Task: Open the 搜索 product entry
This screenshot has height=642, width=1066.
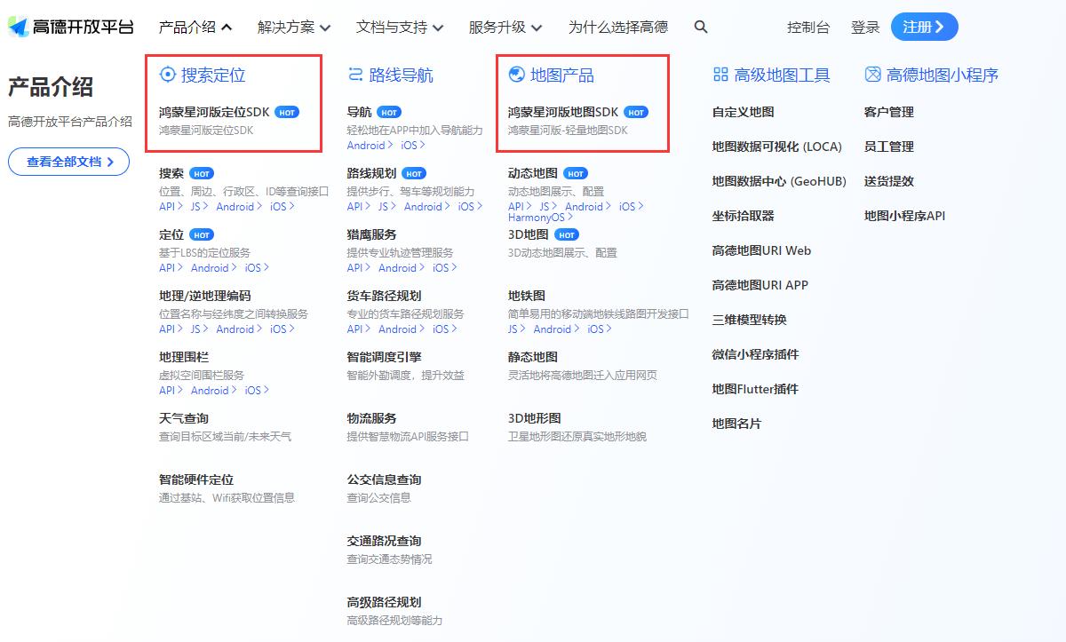Action: coord(171,173)
